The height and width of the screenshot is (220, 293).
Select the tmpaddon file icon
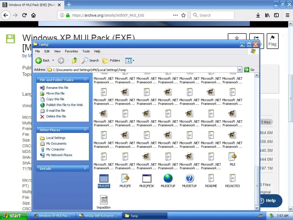click(104, 200)
